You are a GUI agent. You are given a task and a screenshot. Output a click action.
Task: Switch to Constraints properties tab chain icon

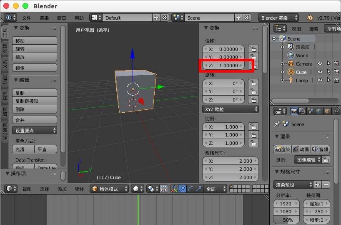(x=335, y=111)
